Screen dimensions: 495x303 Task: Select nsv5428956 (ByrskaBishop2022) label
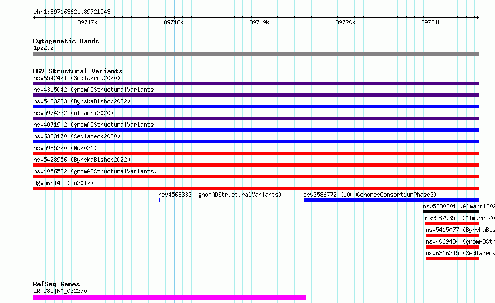tap(82, 160)
